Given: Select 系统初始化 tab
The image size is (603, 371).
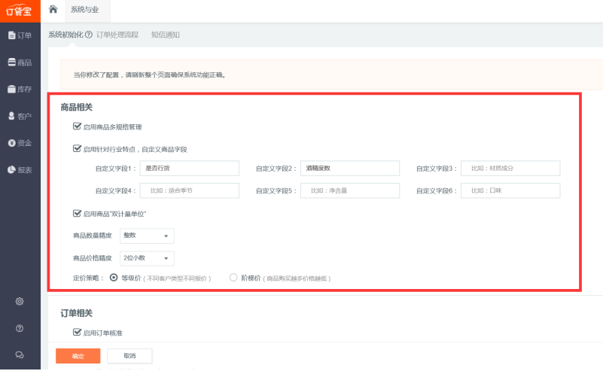Looking at the screenshot, I should (65, 35).
